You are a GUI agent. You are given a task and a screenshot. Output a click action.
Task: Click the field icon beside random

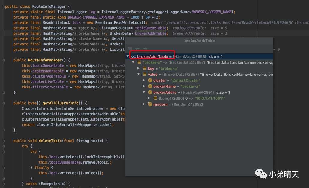coord(150,104)
